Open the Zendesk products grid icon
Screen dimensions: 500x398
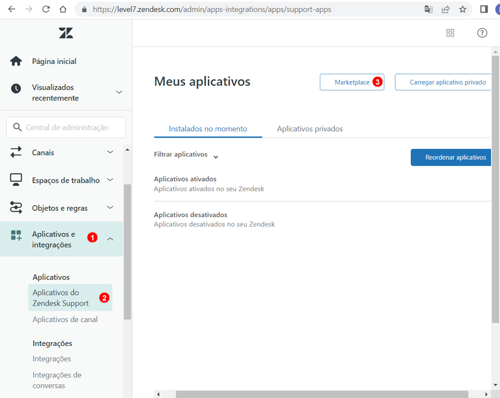click(x=450, y=33)
